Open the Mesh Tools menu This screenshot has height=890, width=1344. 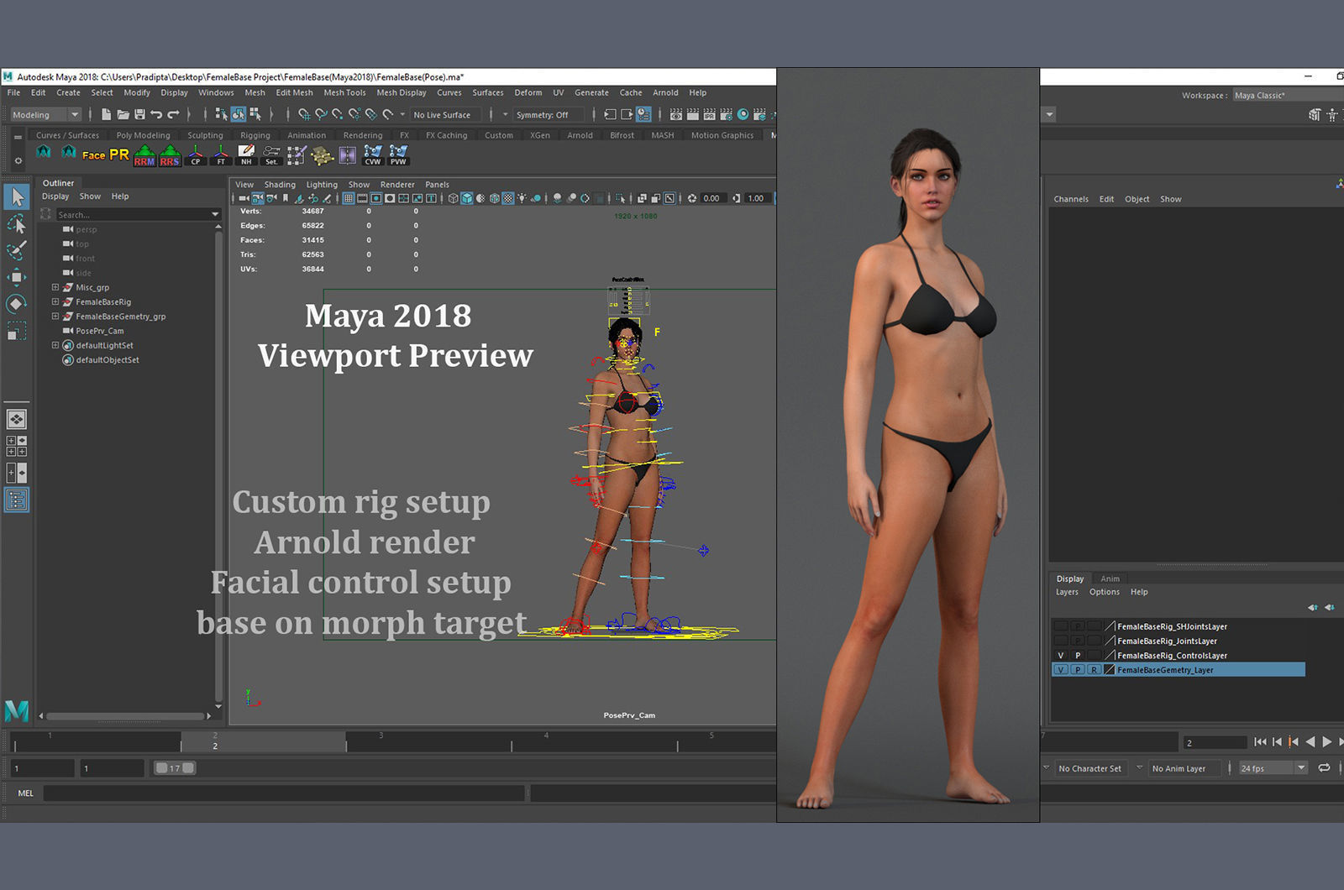click(344, 92)
